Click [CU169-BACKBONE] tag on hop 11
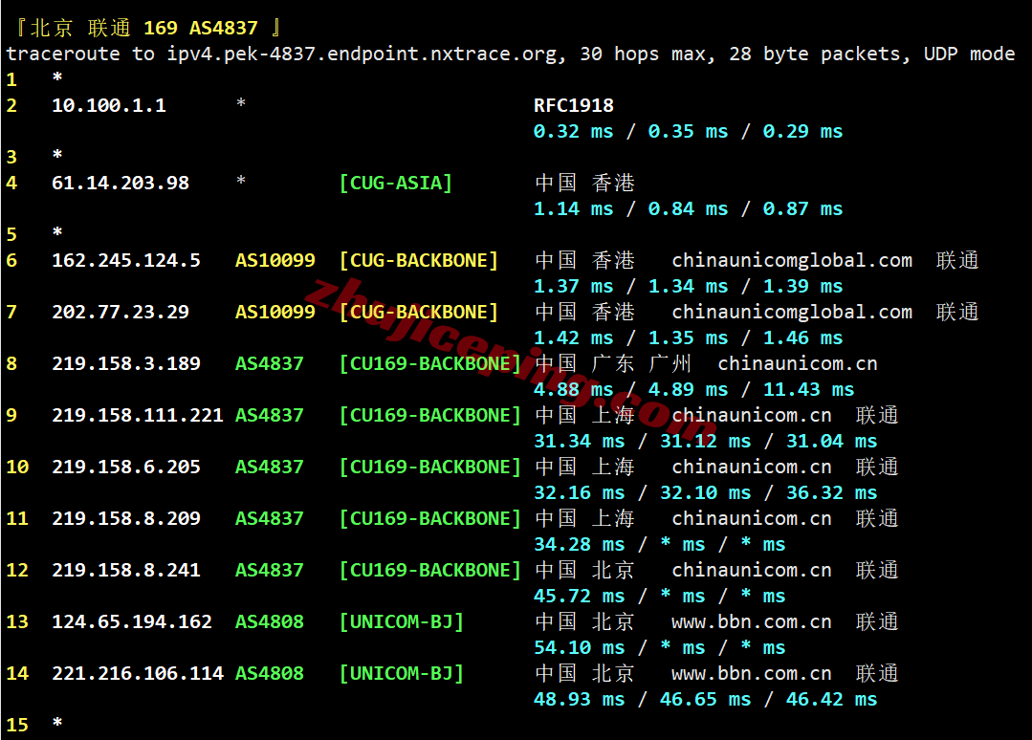 pyautogui.click(x=429, y=518)
